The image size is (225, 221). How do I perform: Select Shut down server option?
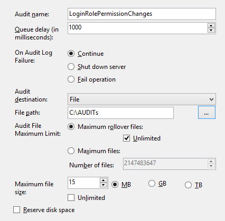pos(71,67)
